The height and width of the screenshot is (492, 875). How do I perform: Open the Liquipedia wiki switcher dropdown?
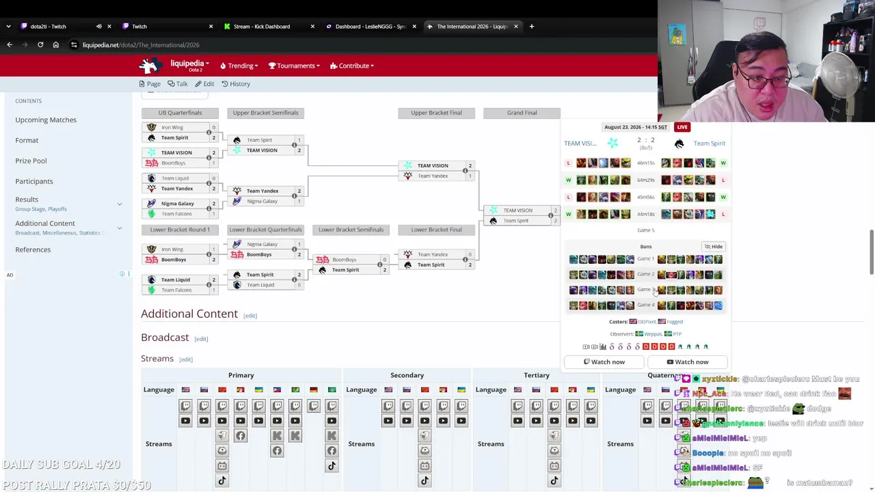[189, 66]
